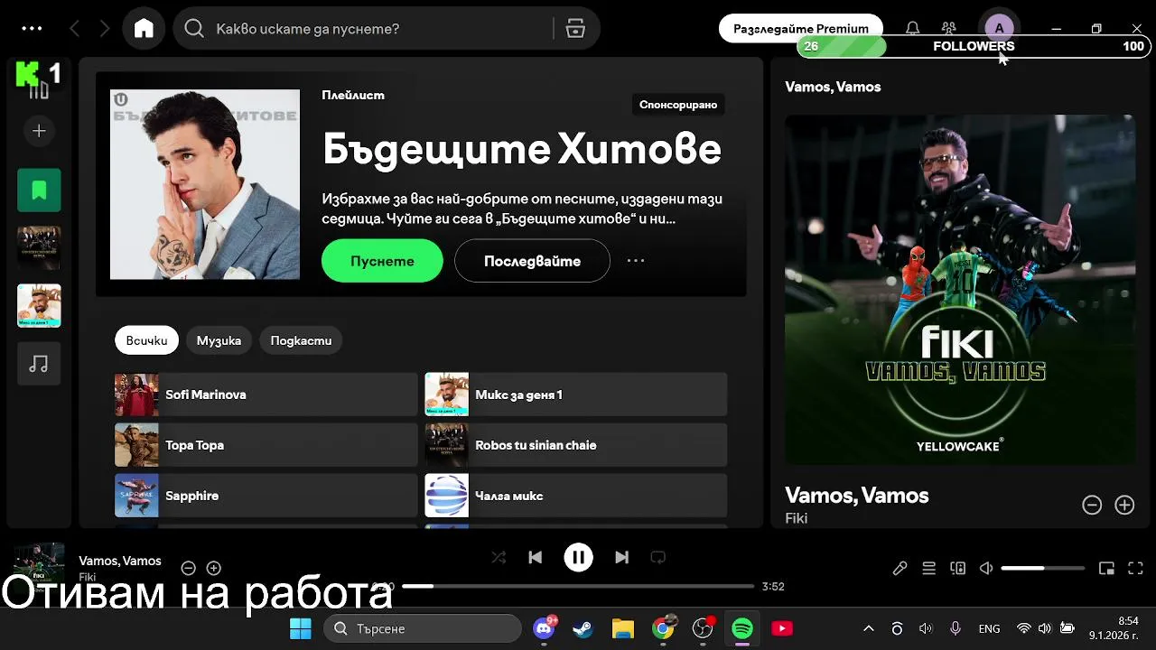
Task: Adjust the Spotify volume slider
Action: [x=1043, y=568]
